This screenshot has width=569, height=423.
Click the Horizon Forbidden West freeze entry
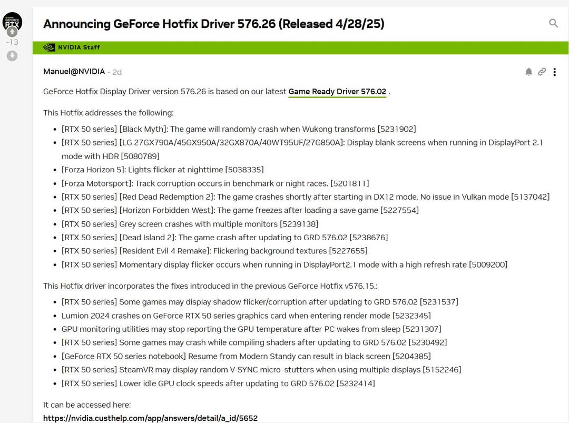(x=240, y=210)
